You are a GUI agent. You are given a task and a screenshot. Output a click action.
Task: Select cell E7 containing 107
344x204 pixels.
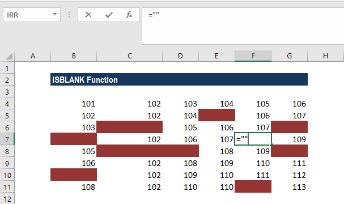coord(216,139)
